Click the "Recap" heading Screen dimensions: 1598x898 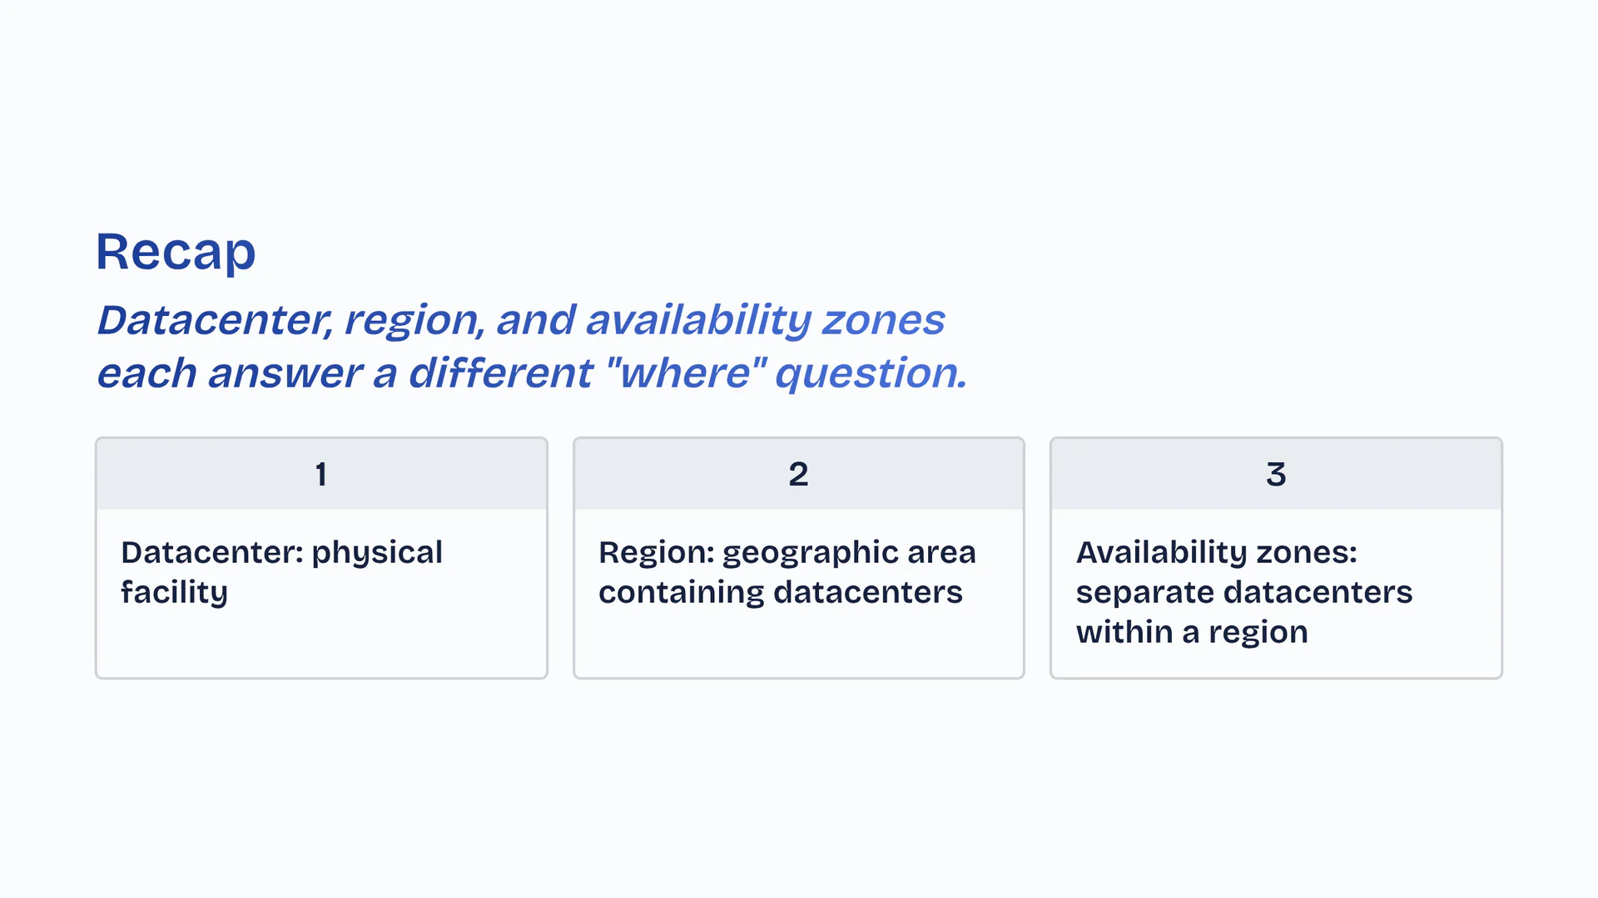[x=176, y=252]
